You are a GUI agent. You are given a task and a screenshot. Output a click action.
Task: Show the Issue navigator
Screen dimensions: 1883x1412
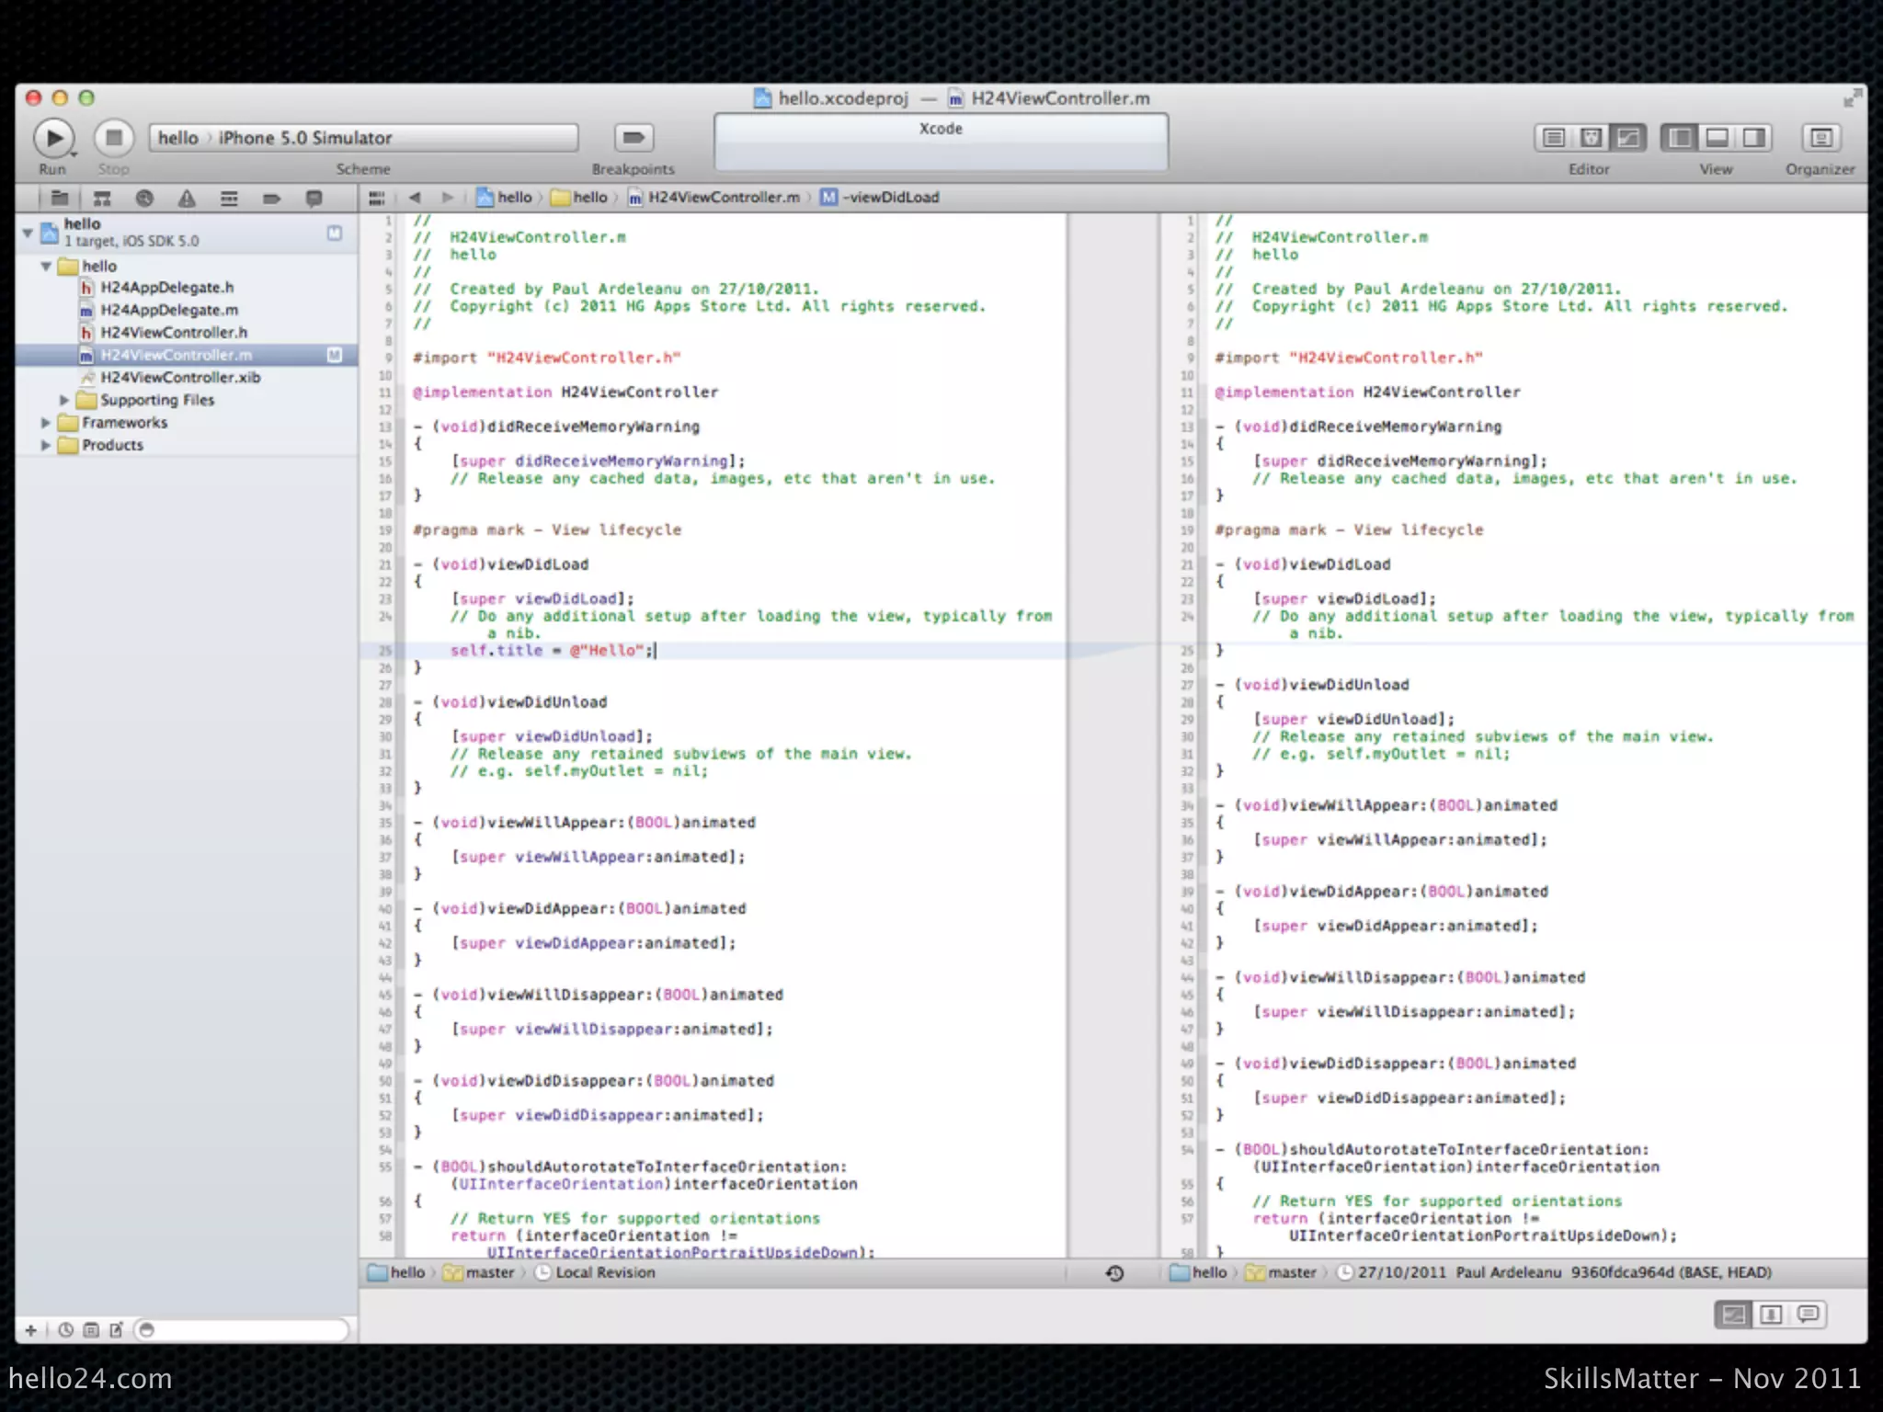pos(187,199)
